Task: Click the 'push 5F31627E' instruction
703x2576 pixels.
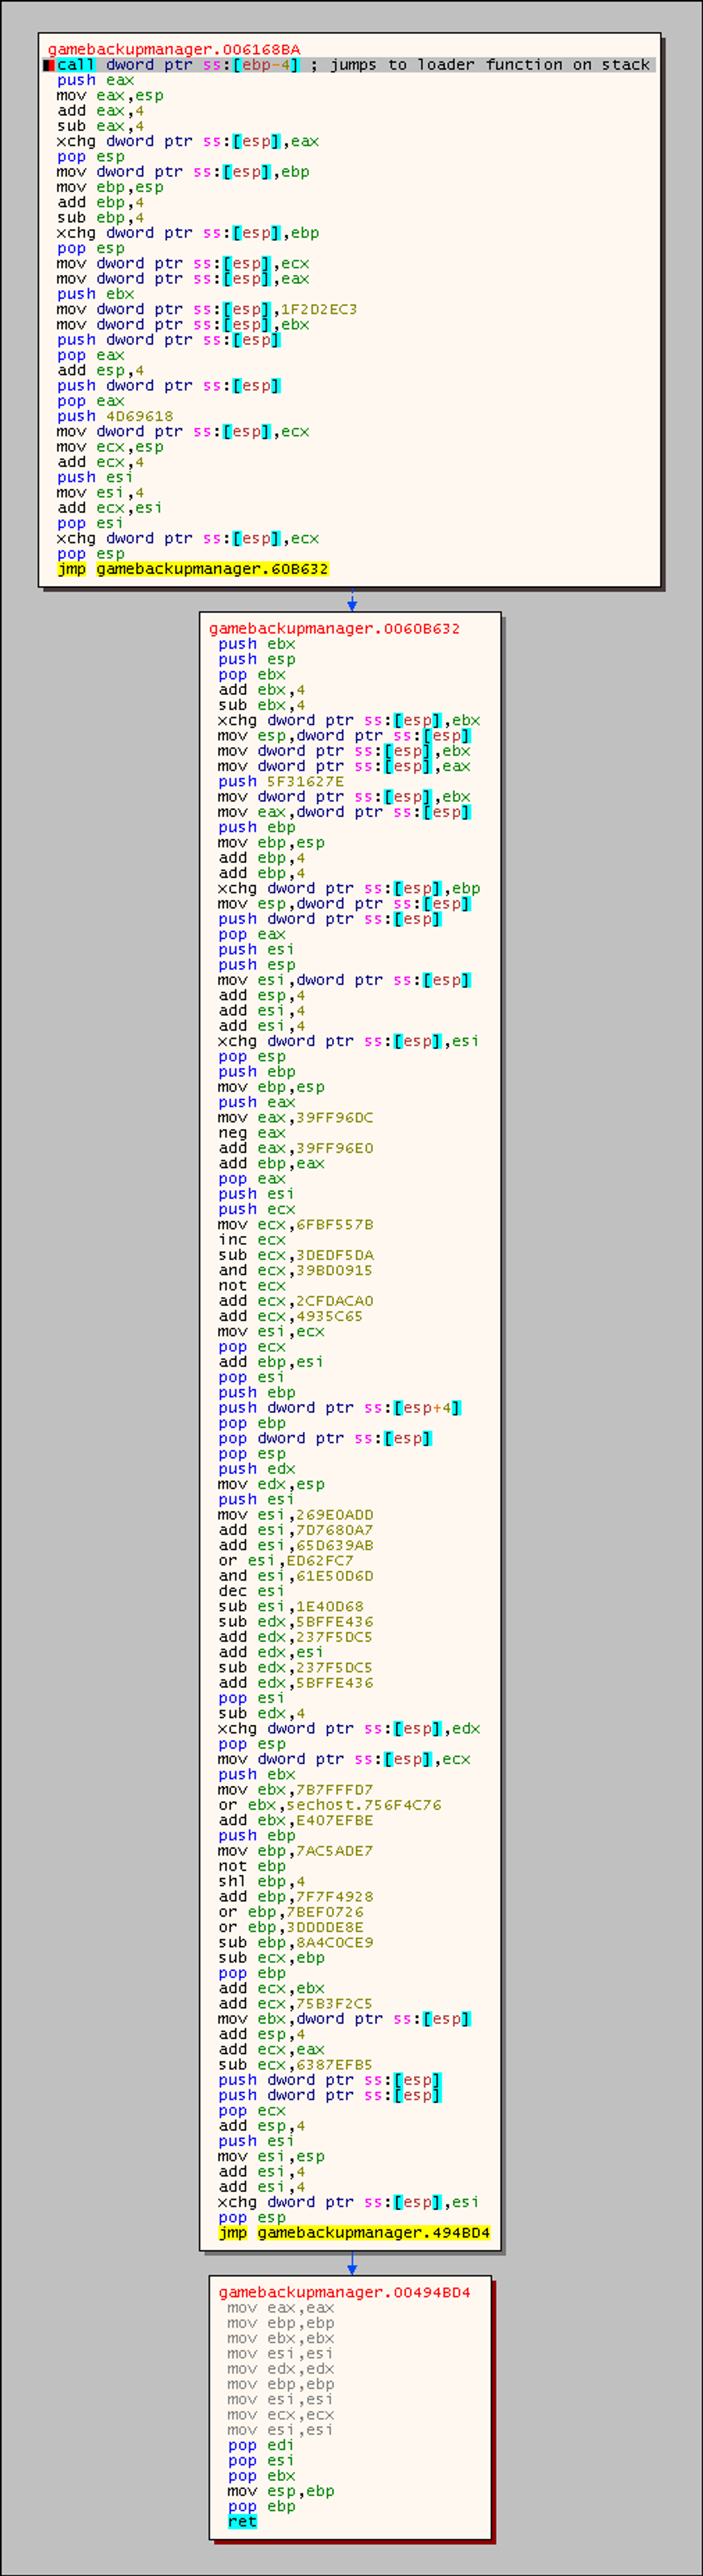Action: click(281, 781)
